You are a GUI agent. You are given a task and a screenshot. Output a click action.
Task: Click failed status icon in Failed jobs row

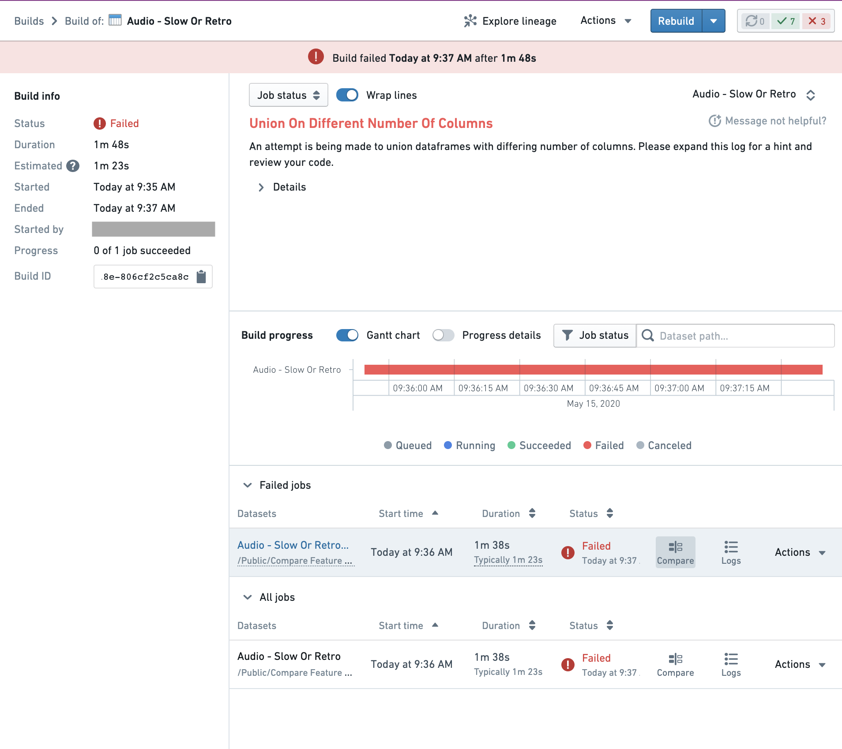568,552
